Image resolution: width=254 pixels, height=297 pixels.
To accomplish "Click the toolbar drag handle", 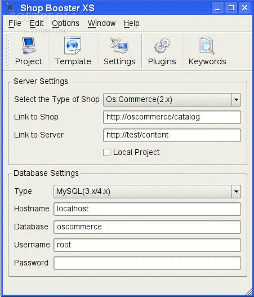I will pyautogui.click(x=7, y=51).
